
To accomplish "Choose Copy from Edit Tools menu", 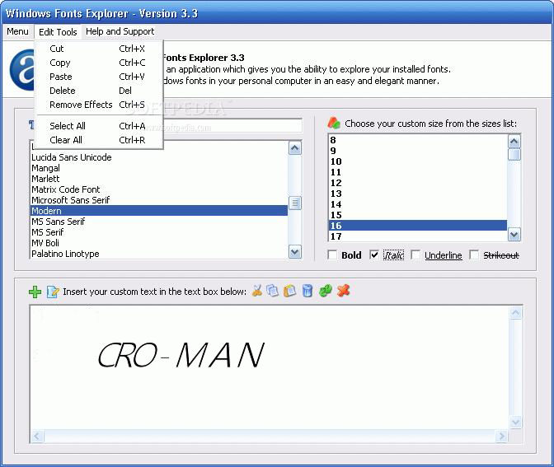I will pos(99,63).
